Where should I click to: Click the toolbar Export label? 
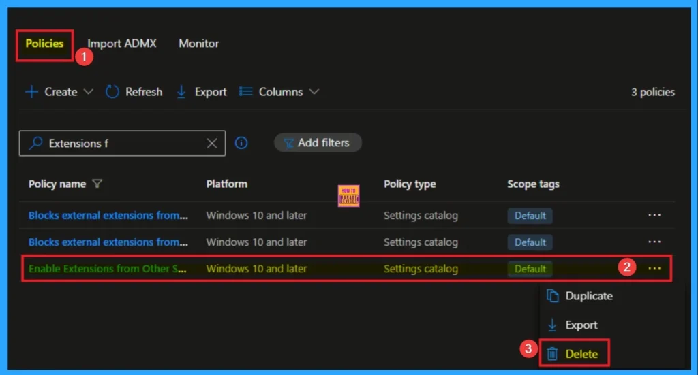coord(211,92)
